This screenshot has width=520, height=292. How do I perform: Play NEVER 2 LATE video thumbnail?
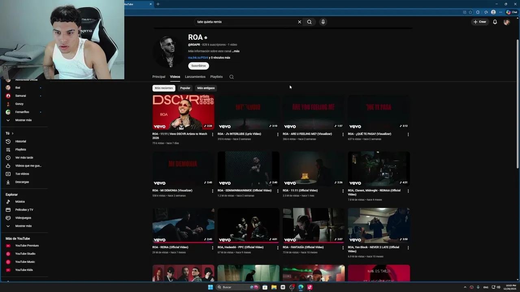(x=379, y=226)
